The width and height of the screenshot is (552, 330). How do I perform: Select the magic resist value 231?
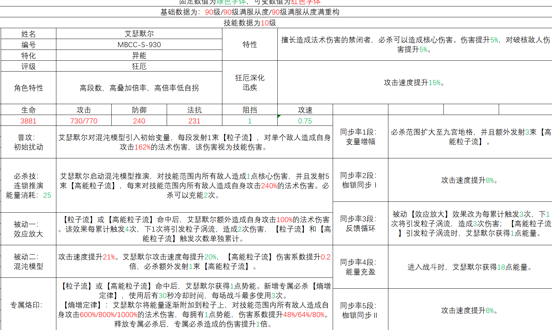pos(195,121)
